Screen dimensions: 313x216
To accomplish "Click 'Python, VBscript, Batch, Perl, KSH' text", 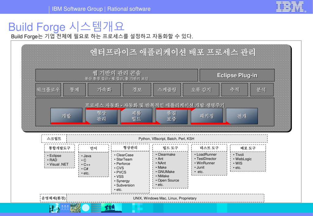I will 166,139.
